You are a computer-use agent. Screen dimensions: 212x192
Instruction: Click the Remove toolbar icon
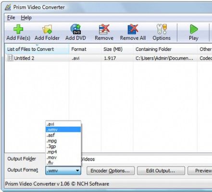coord(104,29)
